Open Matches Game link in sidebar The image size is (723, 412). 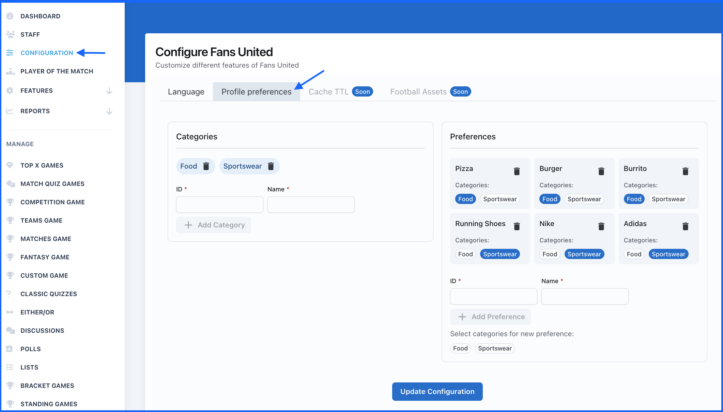coord(46,239)
